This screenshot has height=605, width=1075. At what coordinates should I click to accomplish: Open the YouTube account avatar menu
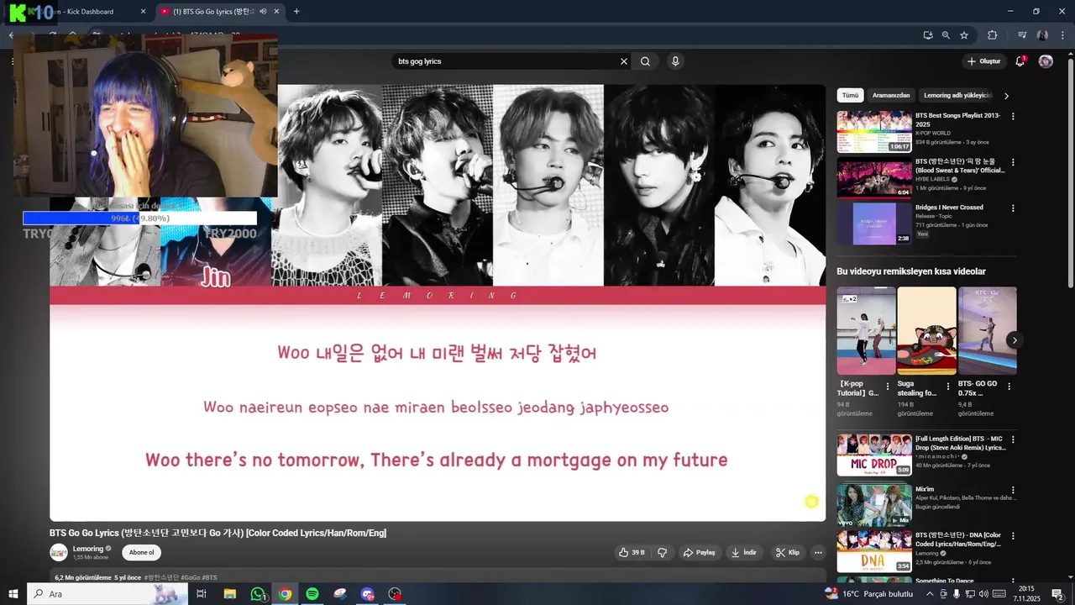(x=1046, y=61)
